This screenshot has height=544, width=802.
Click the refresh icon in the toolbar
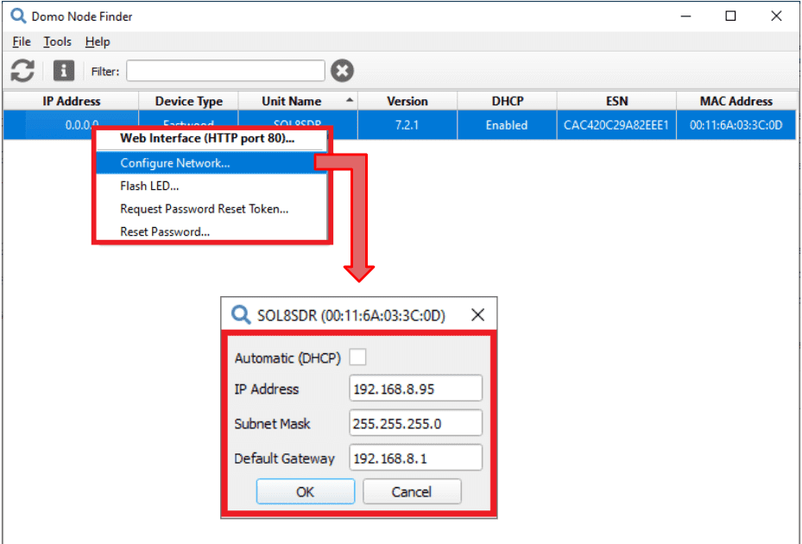tap(22, 71)
